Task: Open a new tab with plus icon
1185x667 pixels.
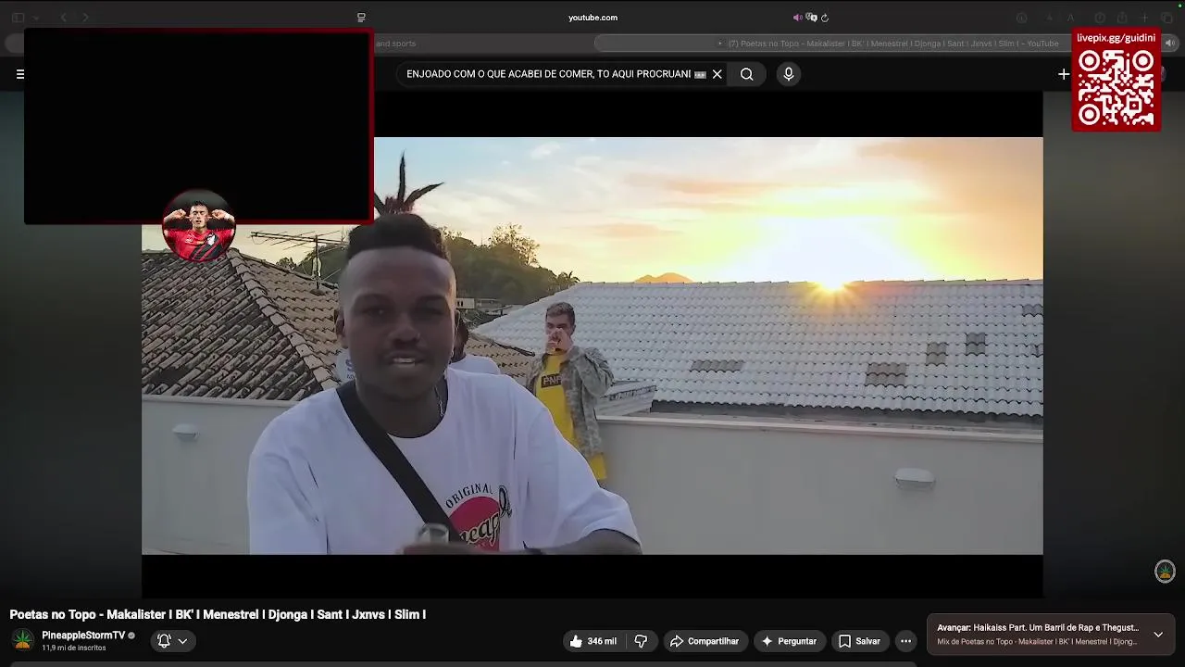Action: [x=1145, y=18]
